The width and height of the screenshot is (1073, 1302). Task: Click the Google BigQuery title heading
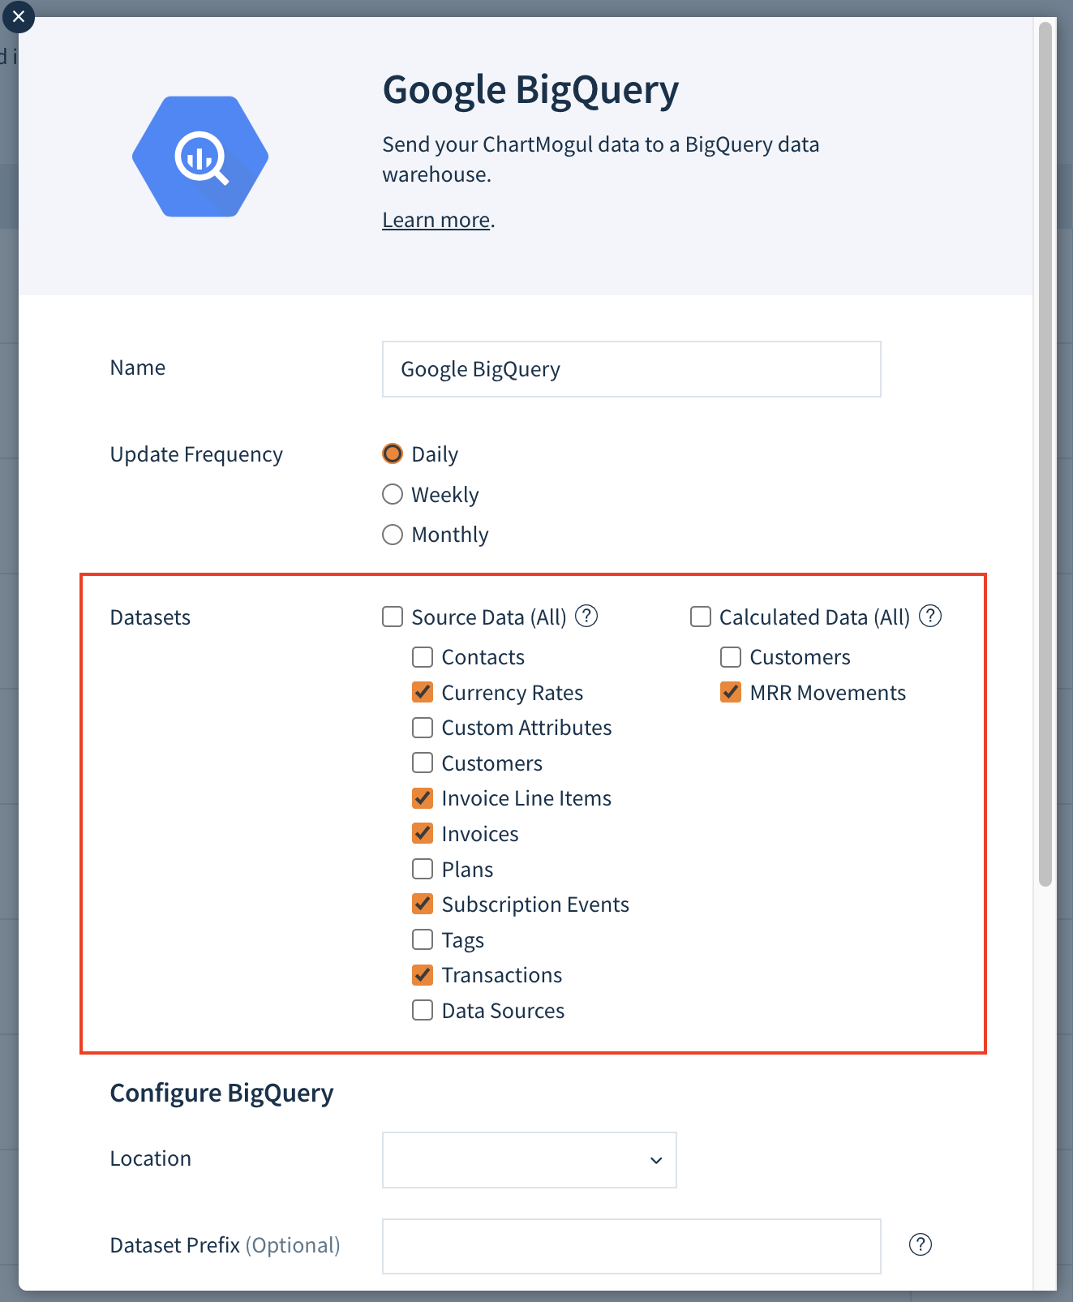(530, 90)
